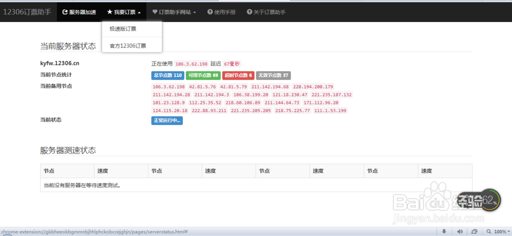Click the red 超时节点数 6 badge
Screen dimensions: 512x236
pos(239,75)
